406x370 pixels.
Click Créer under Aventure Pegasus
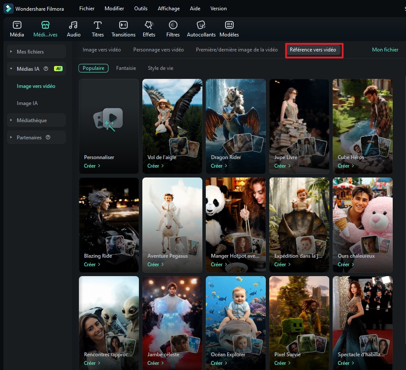point(155,265)
